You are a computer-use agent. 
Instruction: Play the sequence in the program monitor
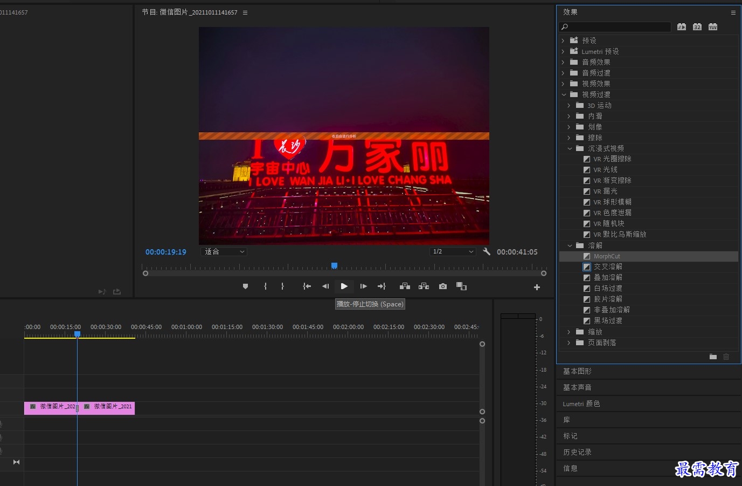(344, 286)
